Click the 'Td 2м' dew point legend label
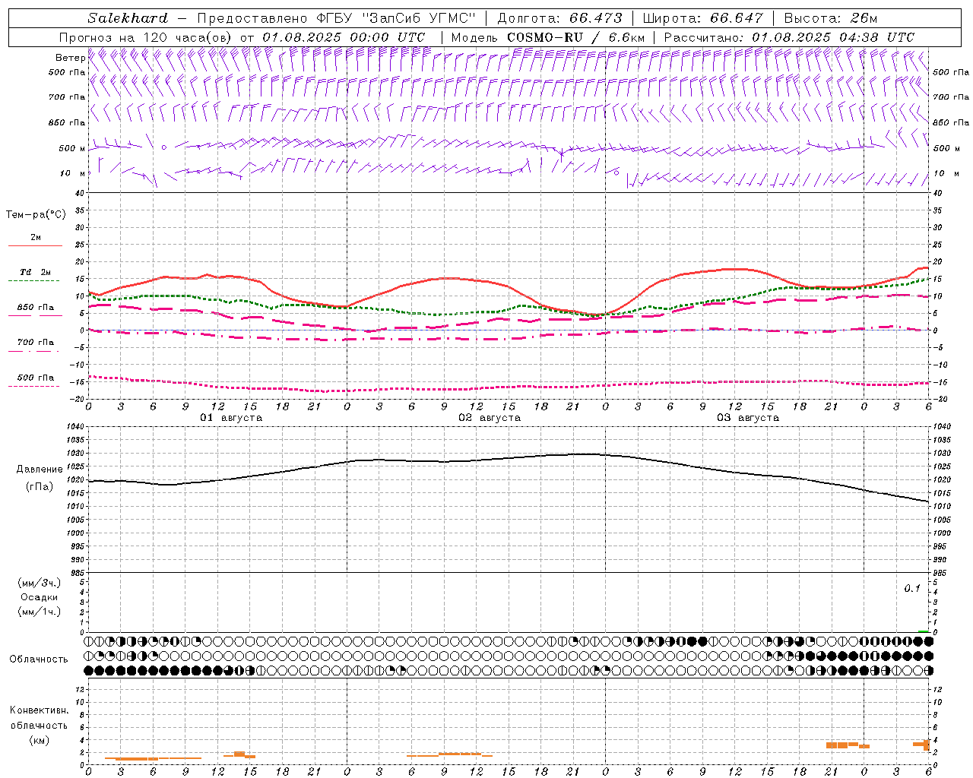The image size is (973, 778). (x=35, y=272)
